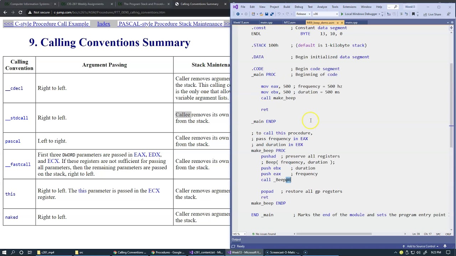
Task: Open the Edit menu
Action: pos(252,7)
